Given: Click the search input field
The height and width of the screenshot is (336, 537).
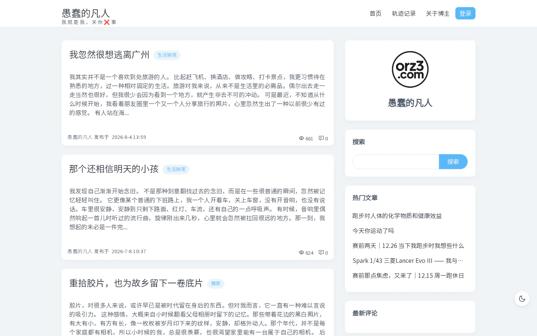Looking at the screenshot, I should coord(396,162).
